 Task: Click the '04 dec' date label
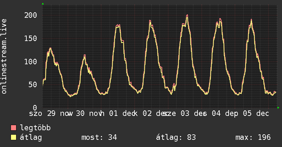(225, 113)
